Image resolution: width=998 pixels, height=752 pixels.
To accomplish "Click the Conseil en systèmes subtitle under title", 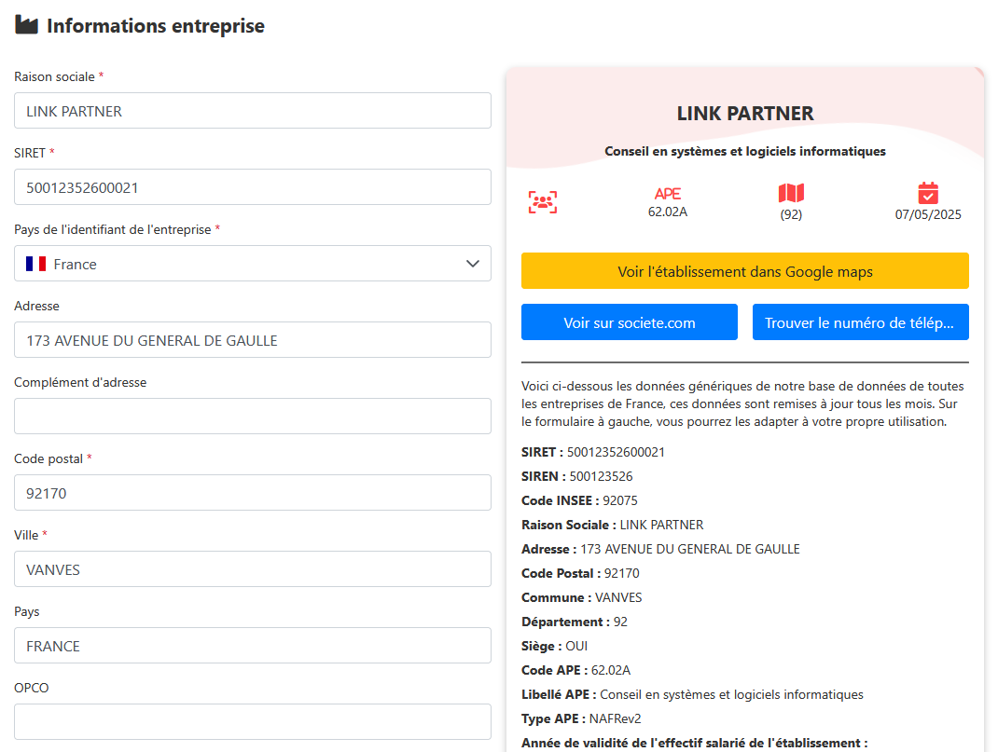I will [744, 151].
